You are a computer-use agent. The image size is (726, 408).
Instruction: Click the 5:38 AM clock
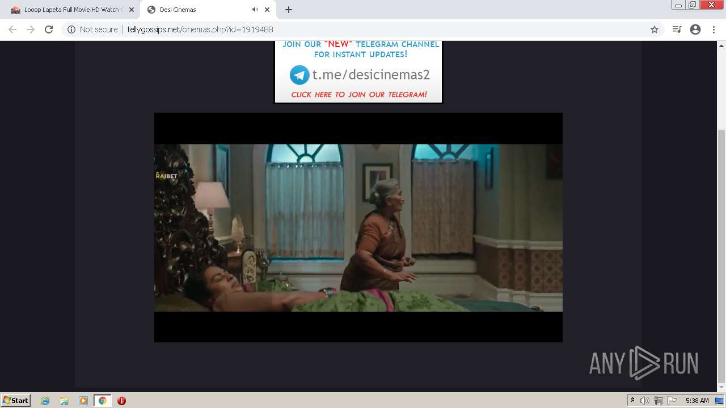coord(697,401)
